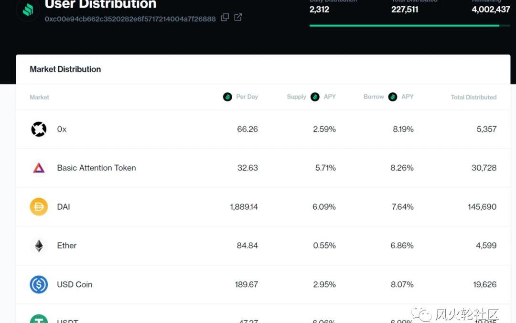Sort by Supply APY column header
This screenshot has width=516, height=323.
pos(311,97)
